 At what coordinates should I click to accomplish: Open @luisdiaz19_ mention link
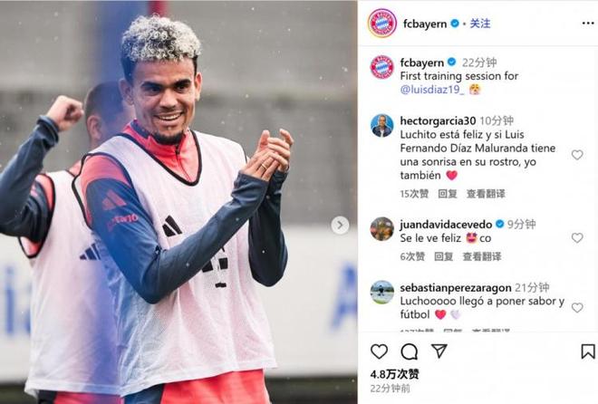tap(432, 90)
